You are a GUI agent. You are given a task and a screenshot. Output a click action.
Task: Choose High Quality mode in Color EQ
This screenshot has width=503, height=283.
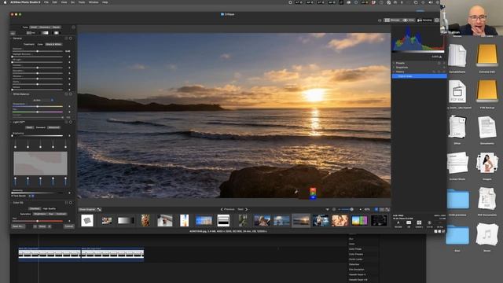pyautogui.click(x=49, y=208)
